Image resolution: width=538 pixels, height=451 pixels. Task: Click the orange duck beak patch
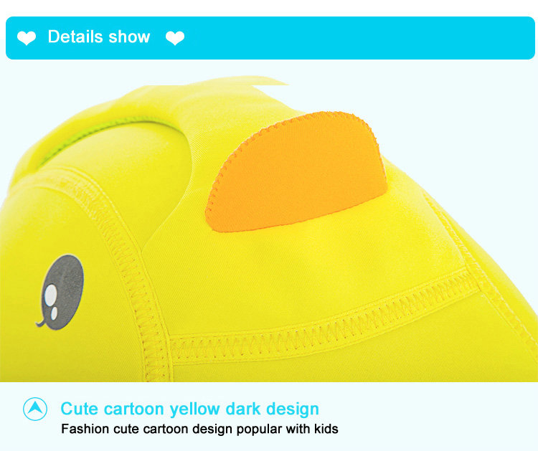coord(297,171)
